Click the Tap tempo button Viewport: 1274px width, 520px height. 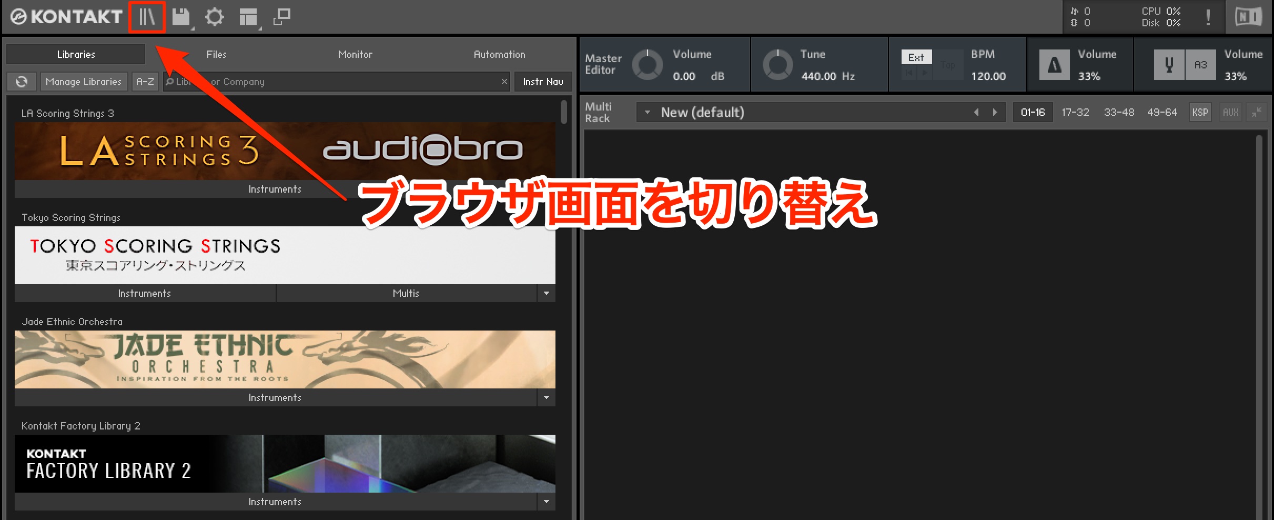[948, 65]
